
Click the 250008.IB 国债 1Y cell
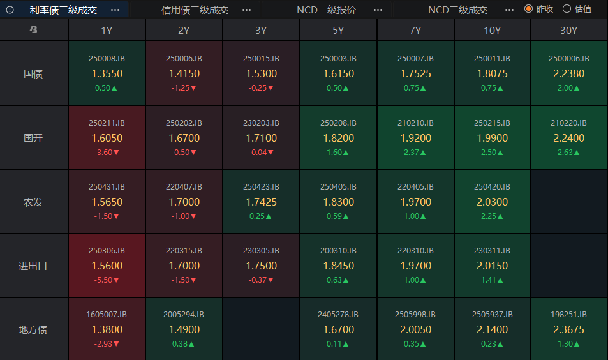(x=107, y=73)
